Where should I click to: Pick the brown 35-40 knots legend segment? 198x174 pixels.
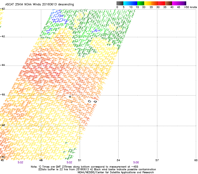pos(169,3)
